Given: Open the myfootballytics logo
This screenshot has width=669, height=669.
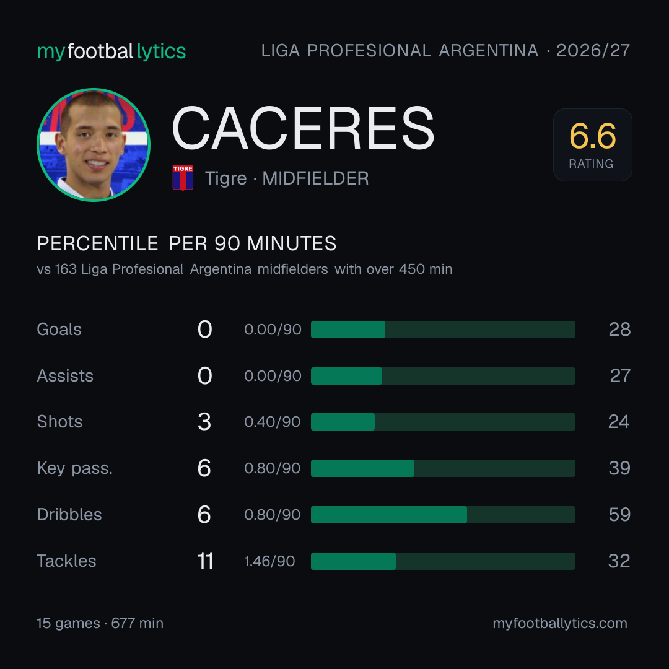Looking at the screenshot, I should coord(111,51).
